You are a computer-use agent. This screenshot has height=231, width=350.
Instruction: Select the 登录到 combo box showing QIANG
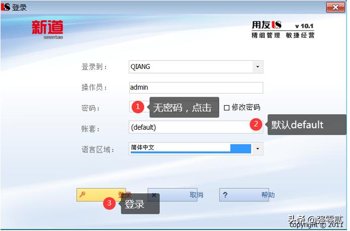point(196,67)
